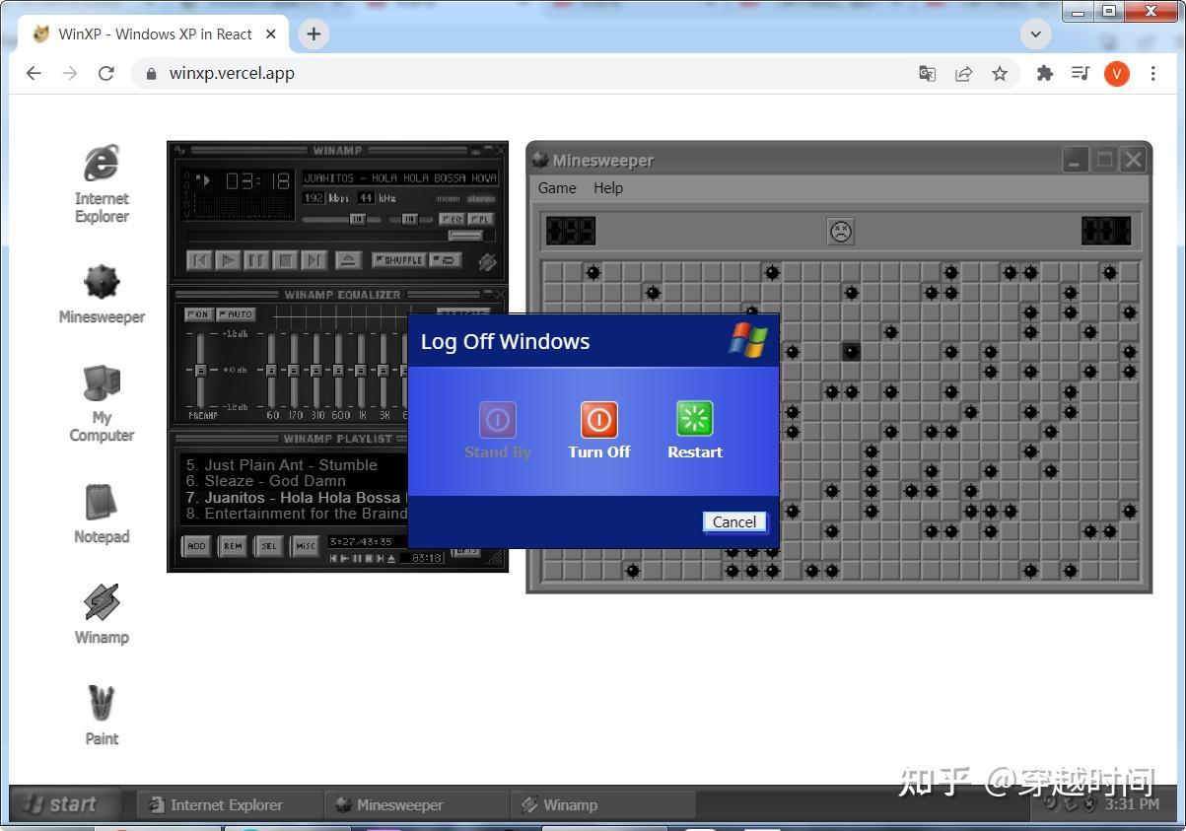This screenshot has height=831, width=1186.
Task: Open the playlist ADD menu button
Action: click(196, 546)
